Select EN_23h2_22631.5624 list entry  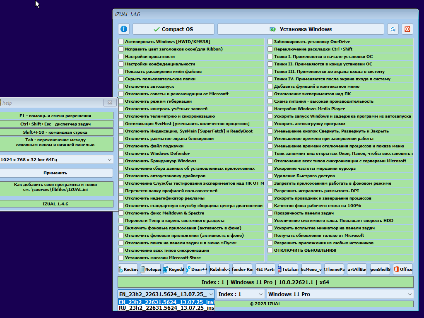pyautogui.click(x=166, y=302)
